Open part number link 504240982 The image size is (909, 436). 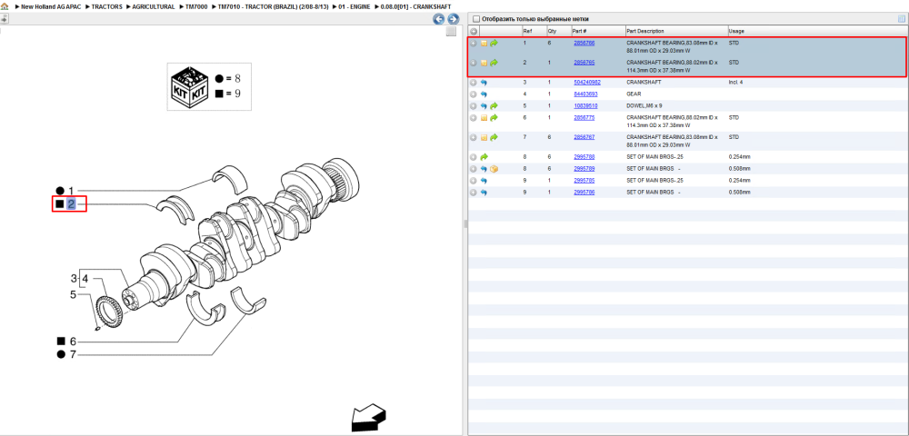586,83
